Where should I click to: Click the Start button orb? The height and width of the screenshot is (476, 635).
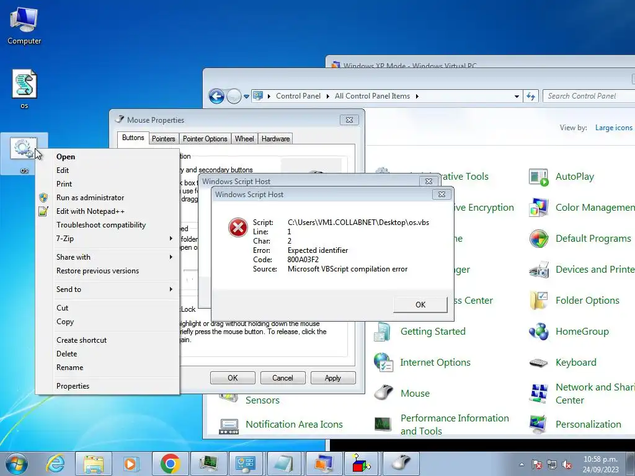[x=17, y=464]
